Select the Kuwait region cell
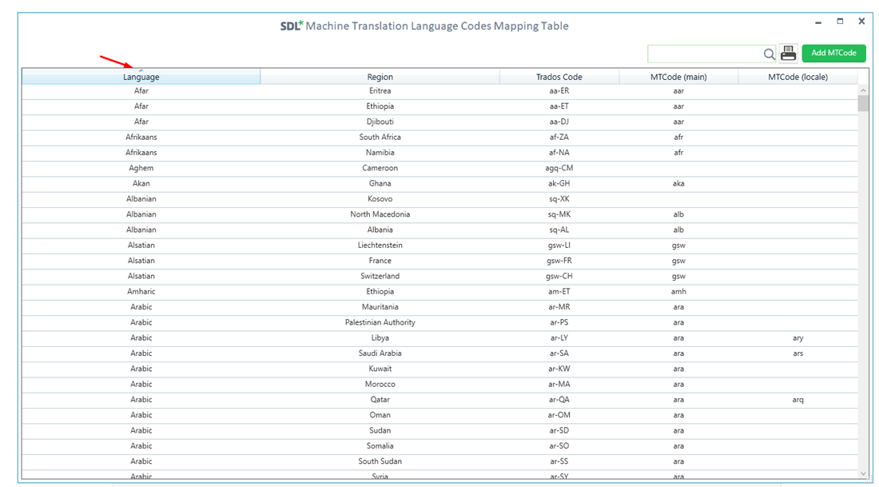 [x=380, y=369]
